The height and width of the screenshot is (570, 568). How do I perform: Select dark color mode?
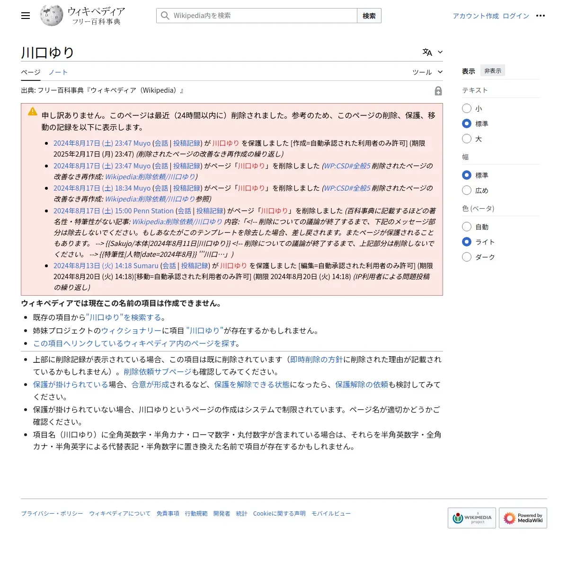pyautogui.click(x=467, y=257)
